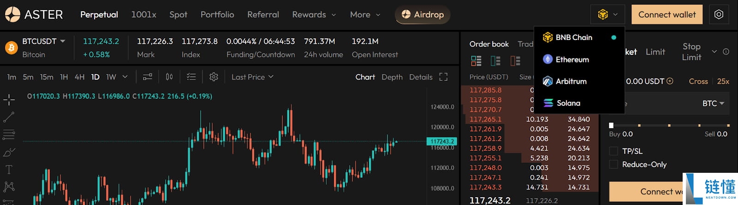Open the Last Price dropdown

252,77
